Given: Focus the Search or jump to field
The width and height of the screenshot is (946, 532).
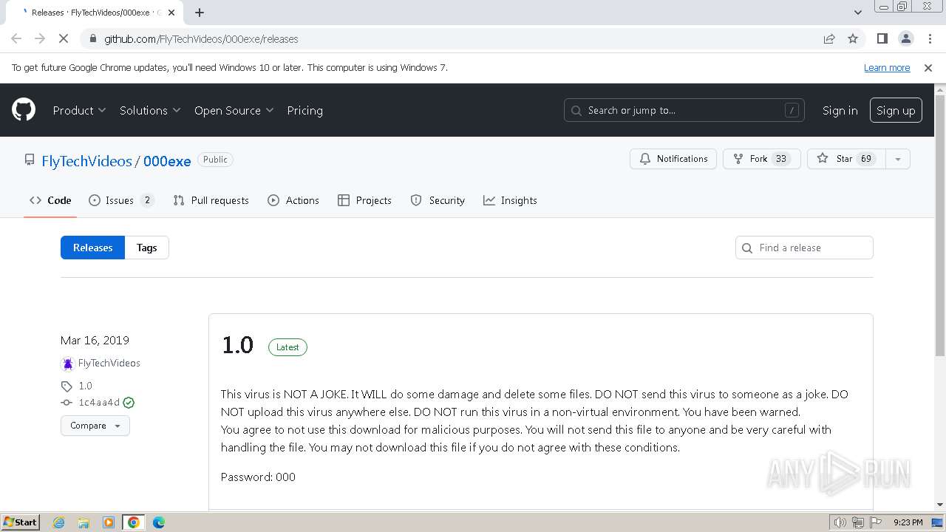Looking at the screenshot, I should point(684,110).
